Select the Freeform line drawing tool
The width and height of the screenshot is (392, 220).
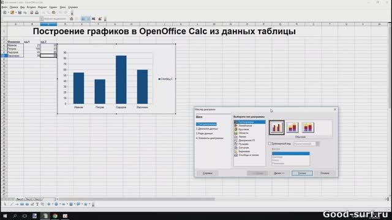pos(32,204)
